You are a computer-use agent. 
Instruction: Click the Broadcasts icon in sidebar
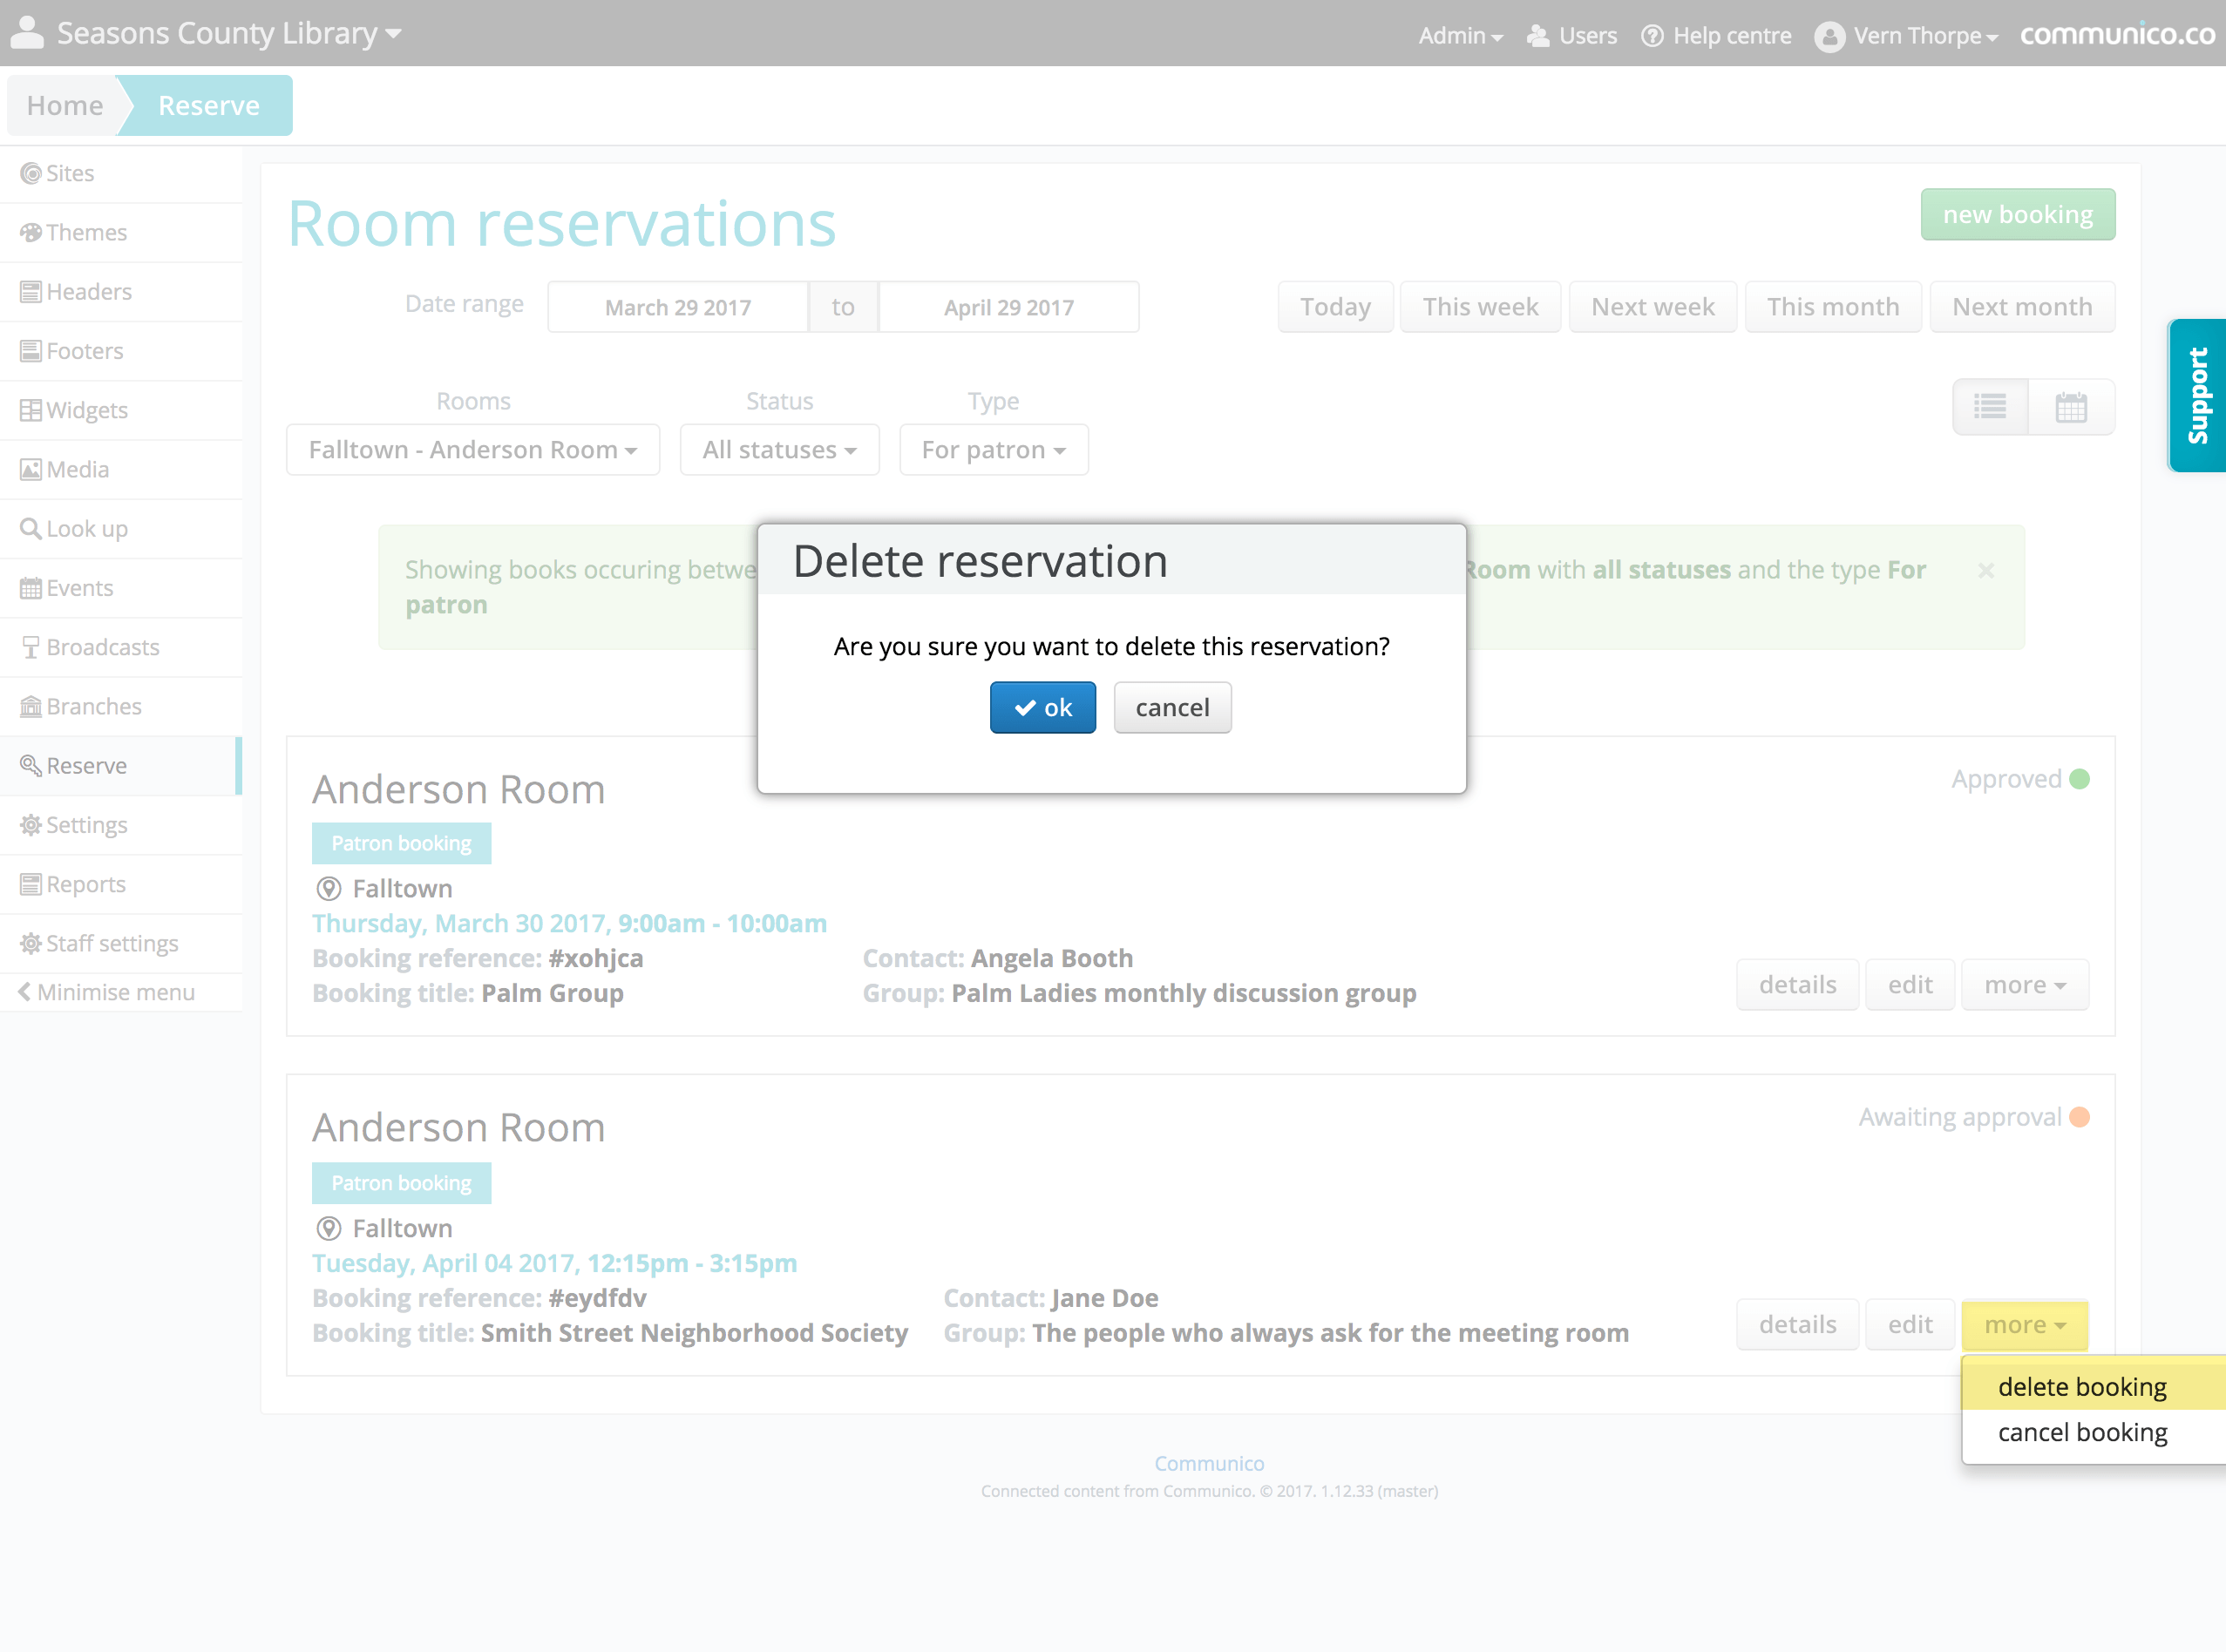31,647
